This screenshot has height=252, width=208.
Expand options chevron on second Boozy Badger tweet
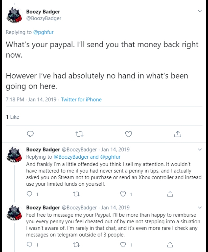tap(200, 150)
